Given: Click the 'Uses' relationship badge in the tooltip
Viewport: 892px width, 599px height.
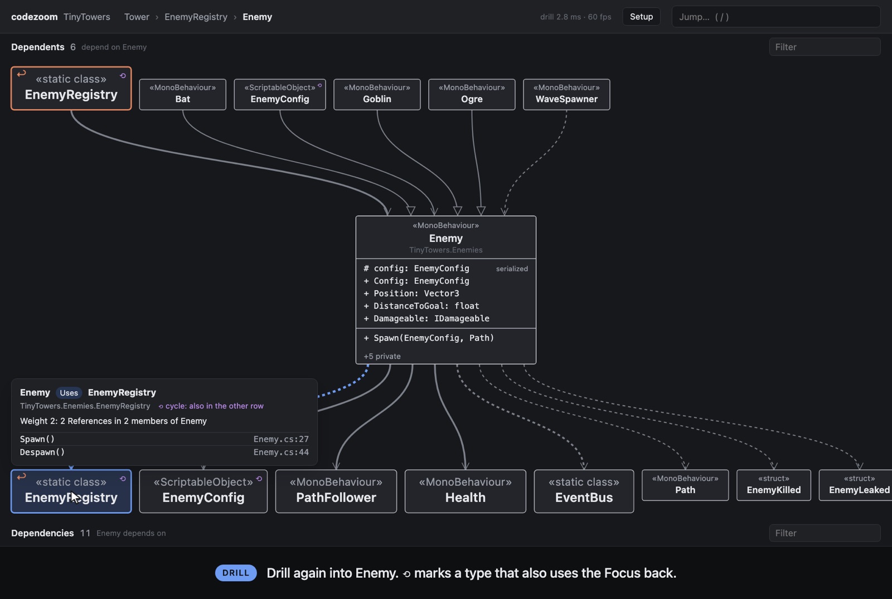Looking at the screenshot, I should click(x=69, y=393).
